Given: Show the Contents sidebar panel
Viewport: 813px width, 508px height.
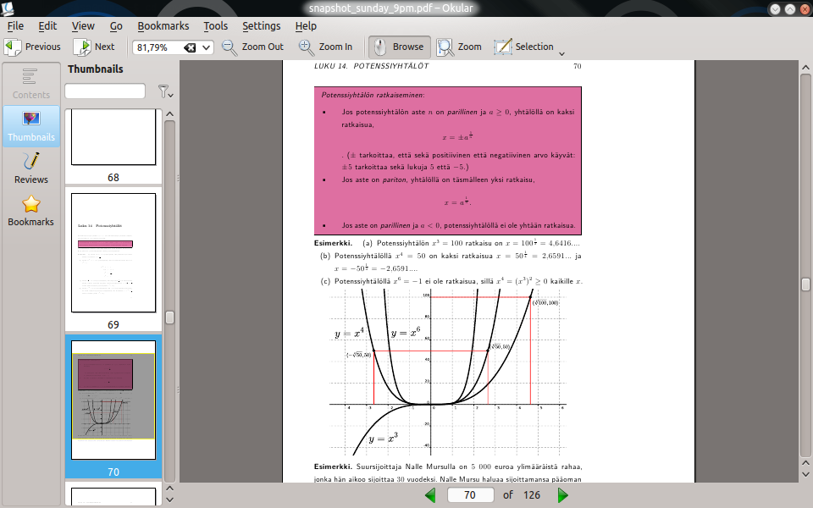Looking at the screenshot, I should 31,84.
